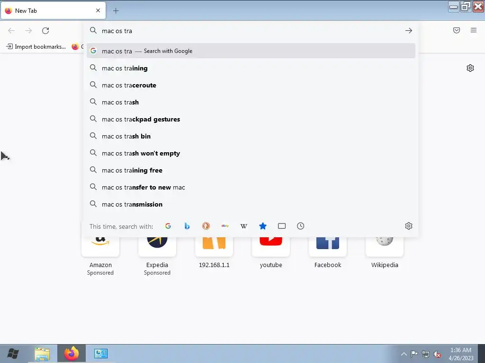
Task: Go back one page
Action: click(11, 31)
